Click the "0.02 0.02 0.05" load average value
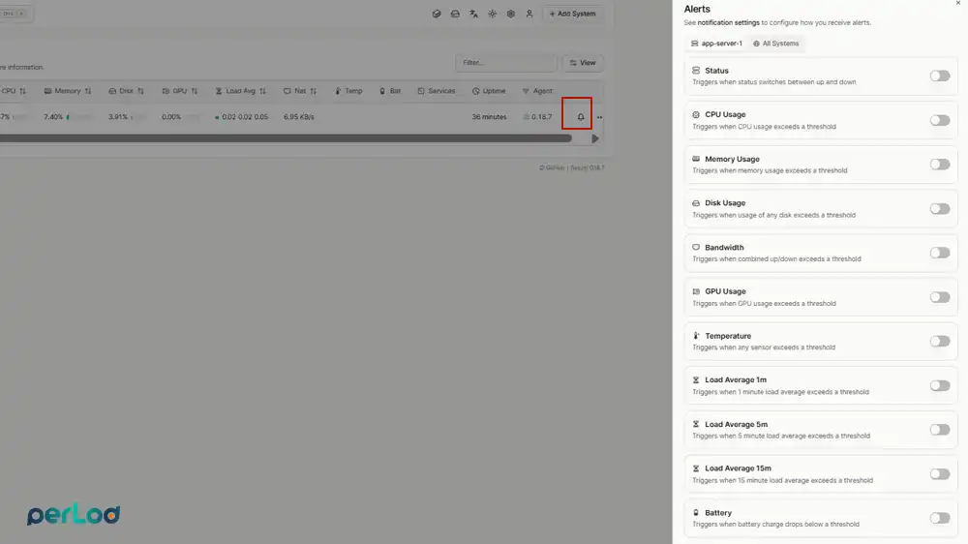968x544 pixels. (x=245, y=117)
